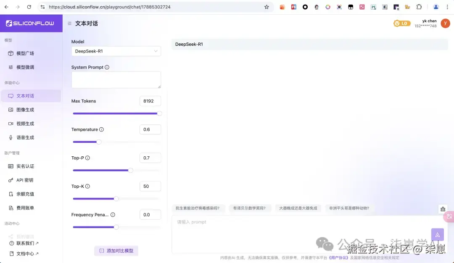
Task: Open the 用户协议 link
Action: pos(338,258)
